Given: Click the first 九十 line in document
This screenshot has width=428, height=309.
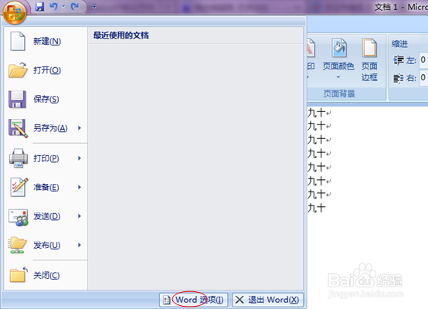Looking at the screenshot, I should pos(317,113).
